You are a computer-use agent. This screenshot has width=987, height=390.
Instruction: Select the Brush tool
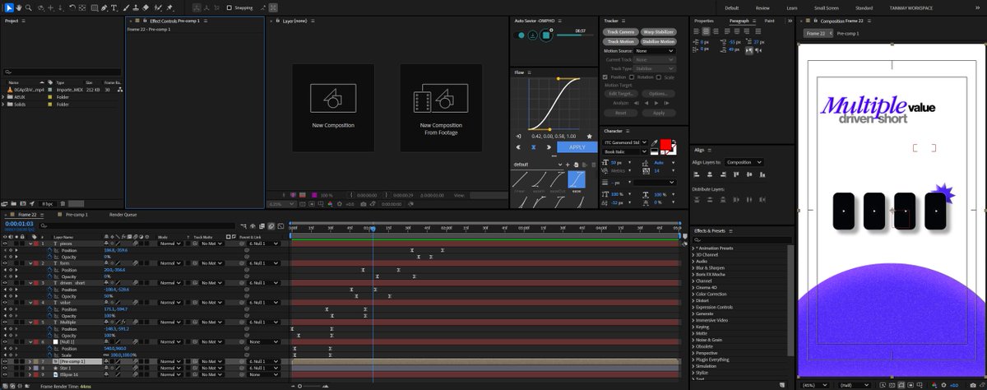pos(126,8)
